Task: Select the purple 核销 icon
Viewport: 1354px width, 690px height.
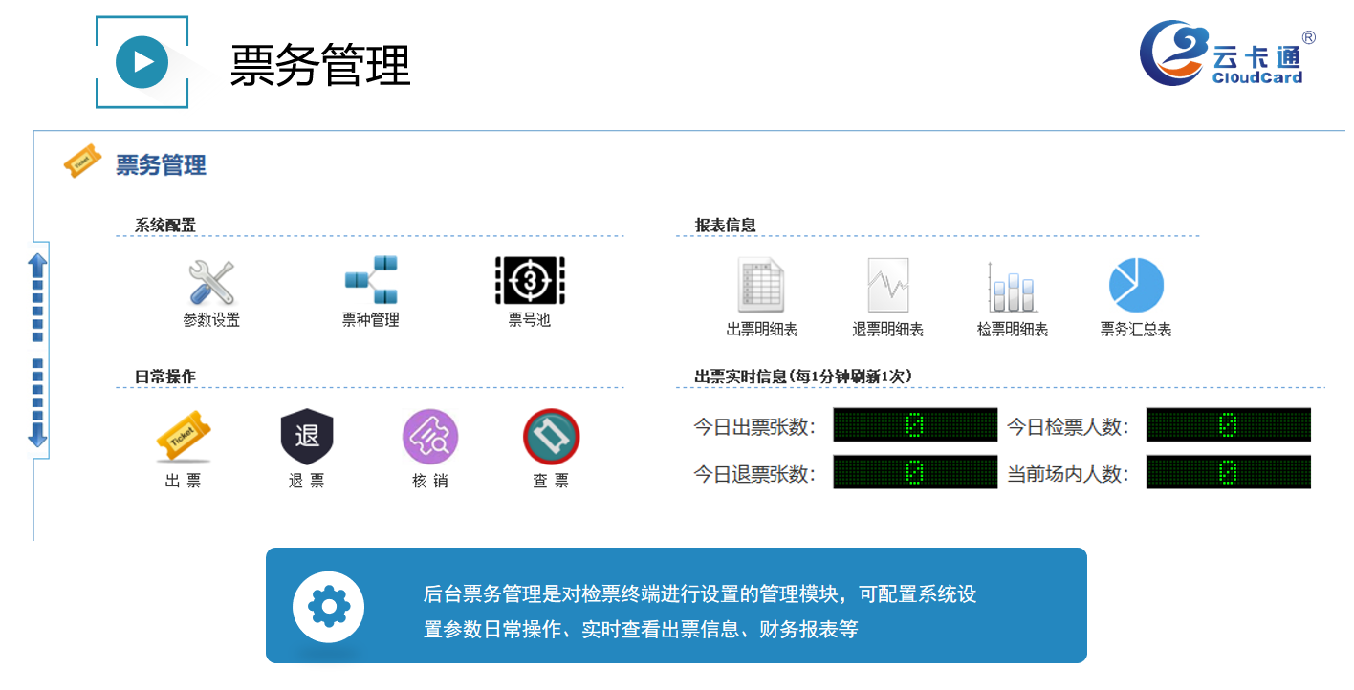Action: pyautogui.click(x=430, y=437)
